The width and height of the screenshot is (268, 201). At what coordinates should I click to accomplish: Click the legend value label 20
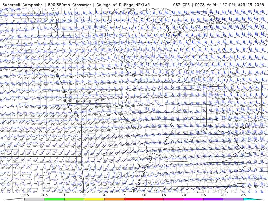click(x=184, y=195)
